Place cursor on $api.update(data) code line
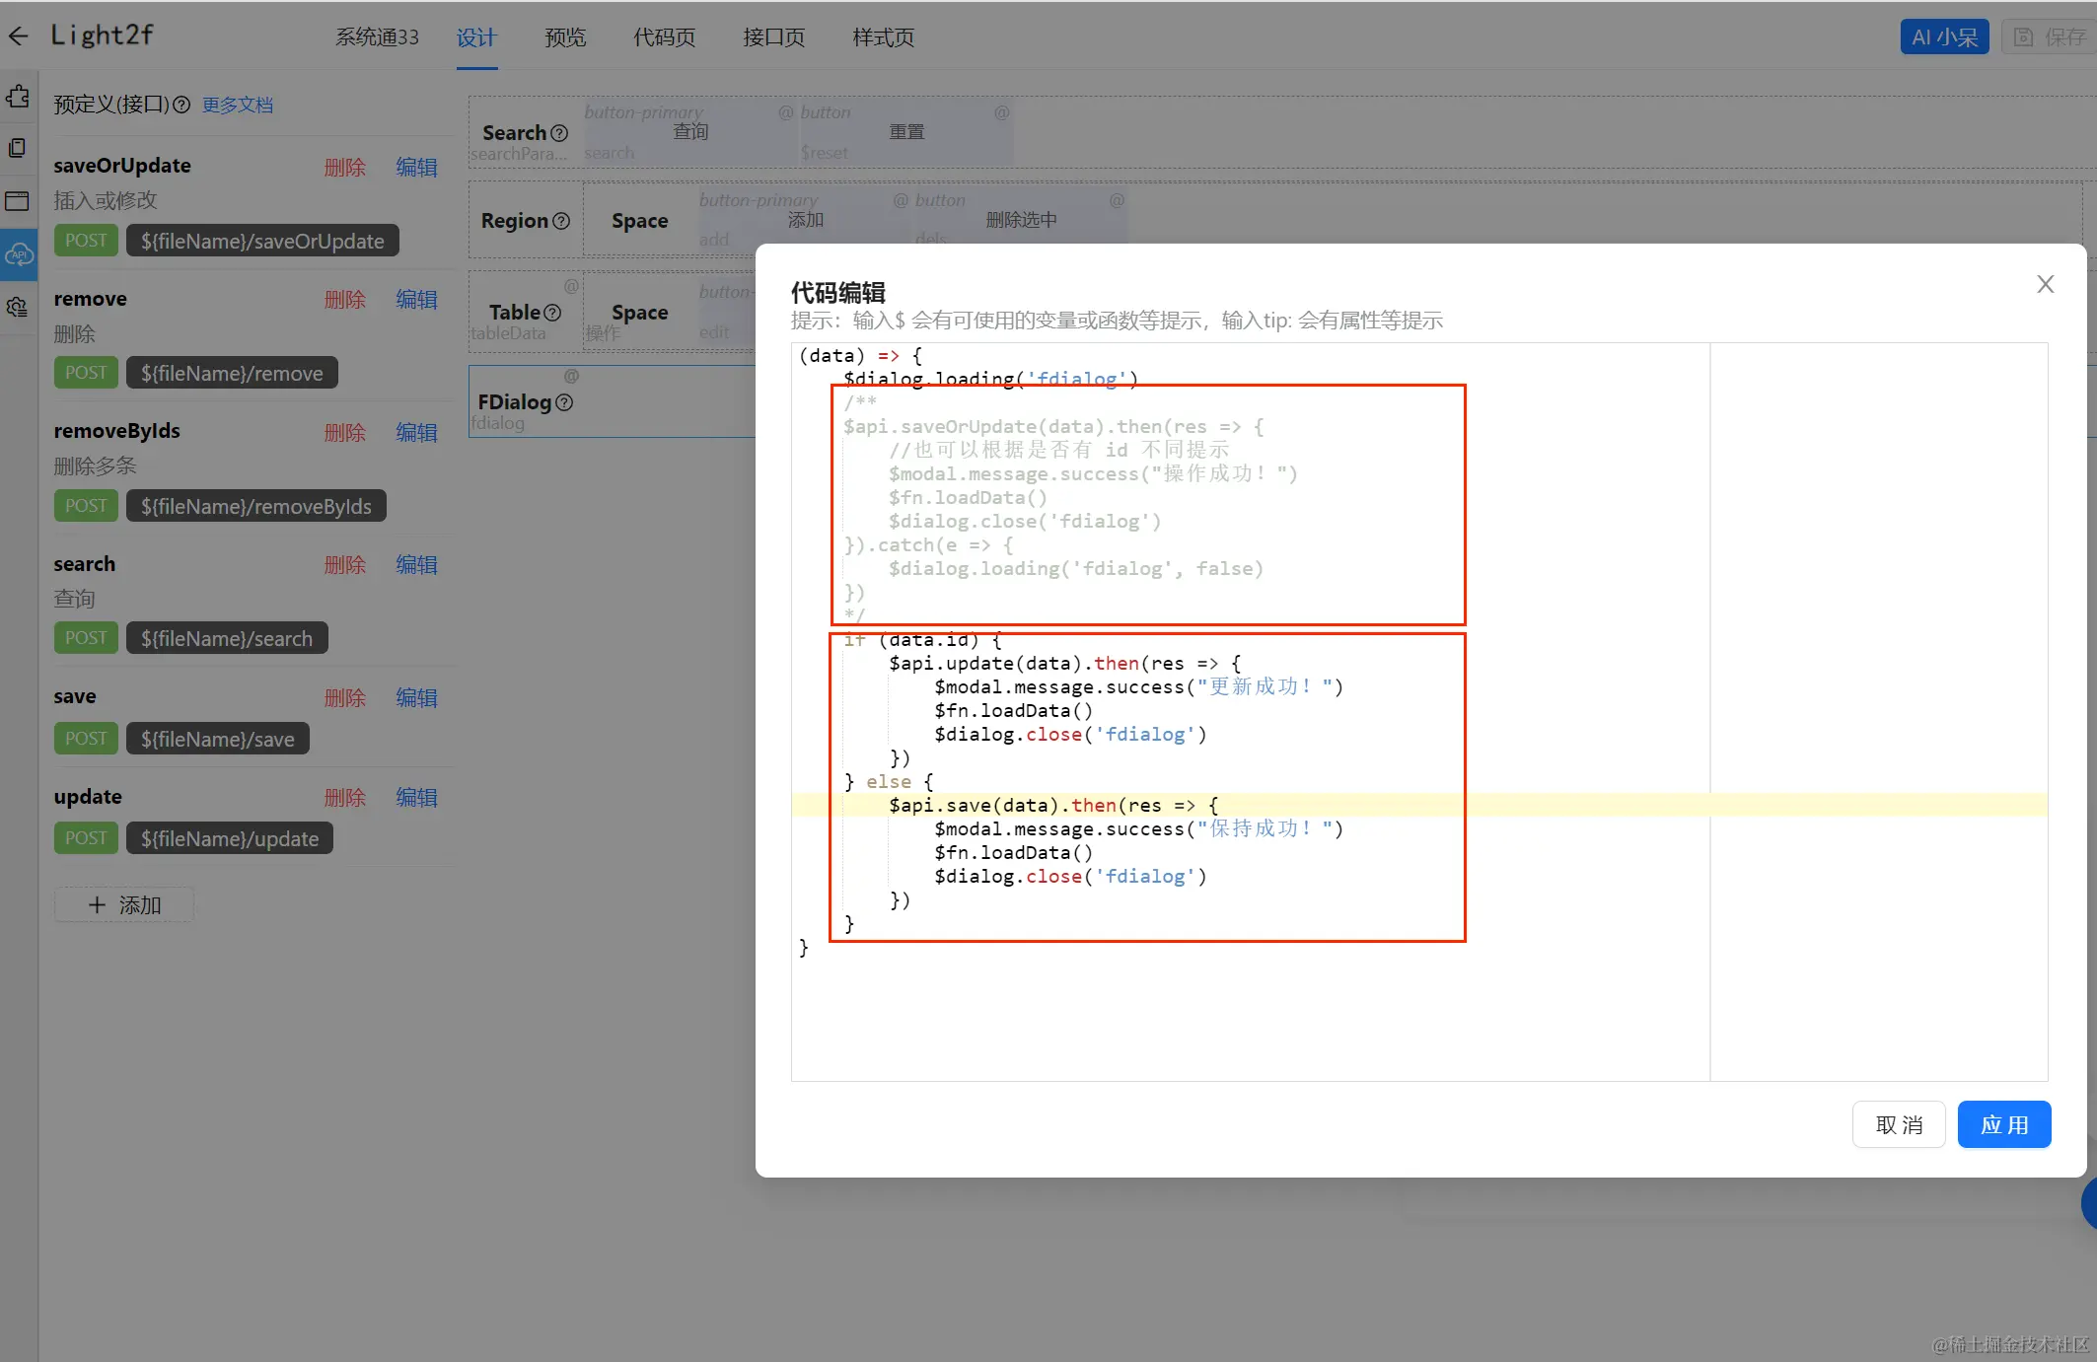Screen dimensions: 2097x1362 tap(1064, 664)
